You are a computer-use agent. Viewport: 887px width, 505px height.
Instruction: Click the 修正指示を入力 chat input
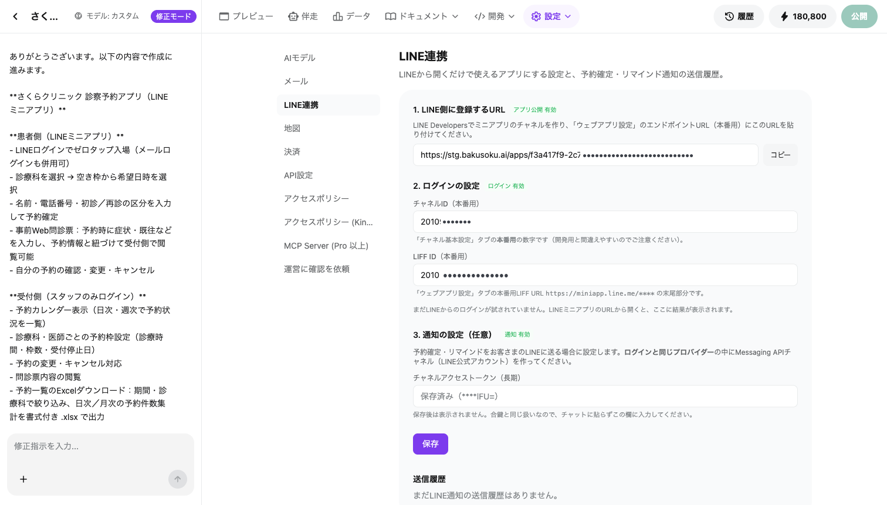(100, 447)
